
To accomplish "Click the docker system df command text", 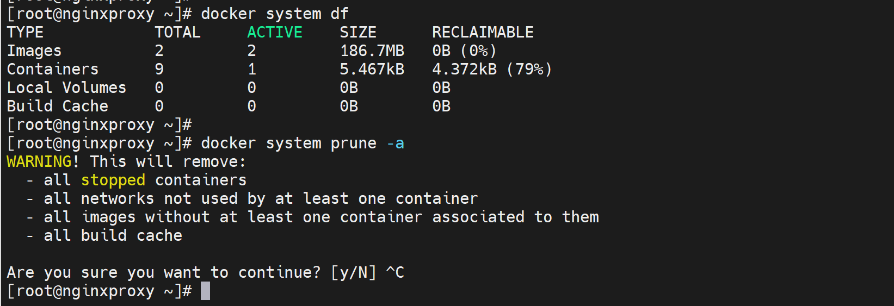I will click(x=274, y=14).
